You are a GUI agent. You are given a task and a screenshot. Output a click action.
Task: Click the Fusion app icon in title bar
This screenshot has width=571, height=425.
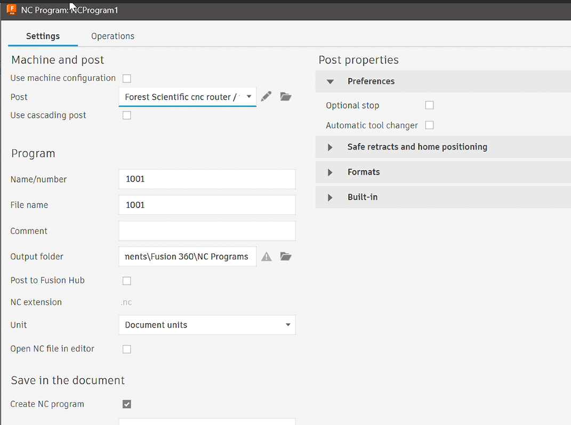tap(11, 10)
